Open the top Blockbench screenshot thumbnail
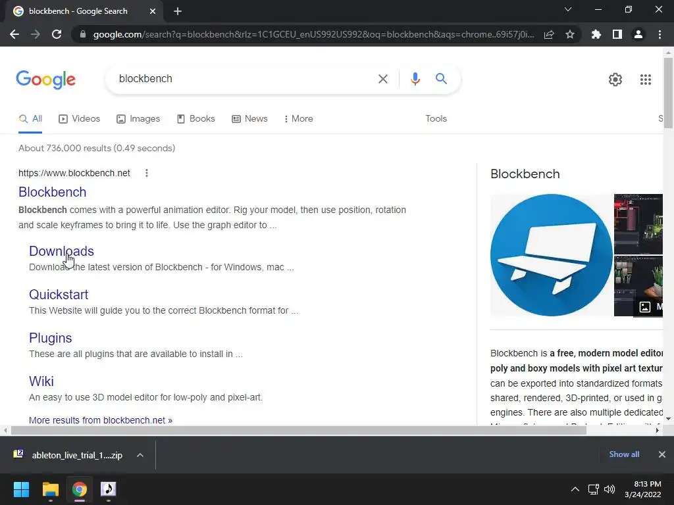674x505 pixels. click(x=638, y=224)
